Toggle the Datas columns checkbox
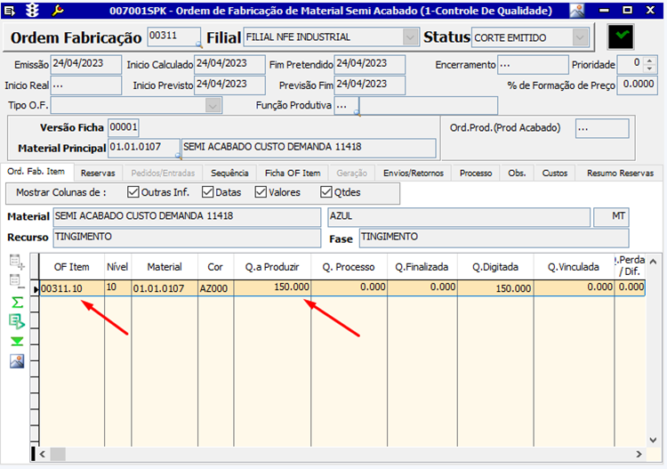Screen dimensions: 667x469 (207, 192)
